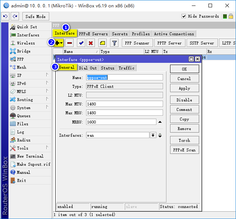This screenshot has width=236, height=219.
Task: Click the PPPoE Scan button
Action: (x=184, y=150)
